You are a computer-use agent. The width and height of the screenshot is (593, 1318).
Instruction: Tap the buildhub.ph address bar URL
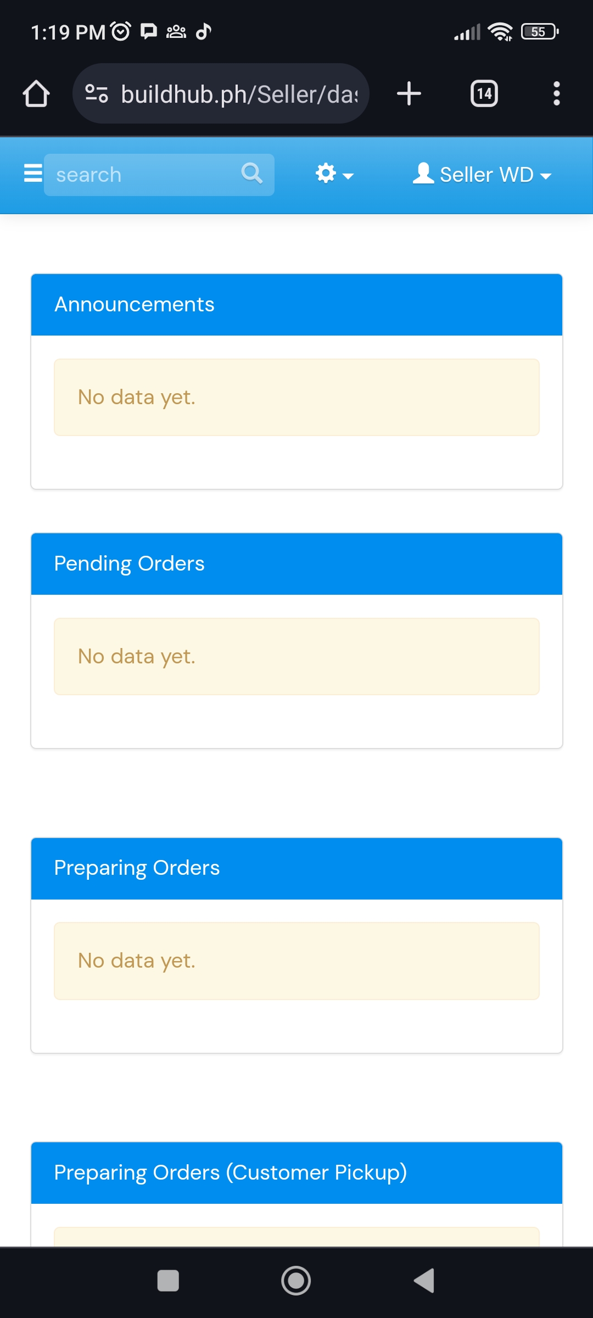(x=239, y=94)
